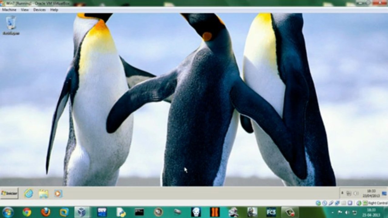Open the Help menu in VirtualBox
388x218 pixels.
click(x=54, y=10)
